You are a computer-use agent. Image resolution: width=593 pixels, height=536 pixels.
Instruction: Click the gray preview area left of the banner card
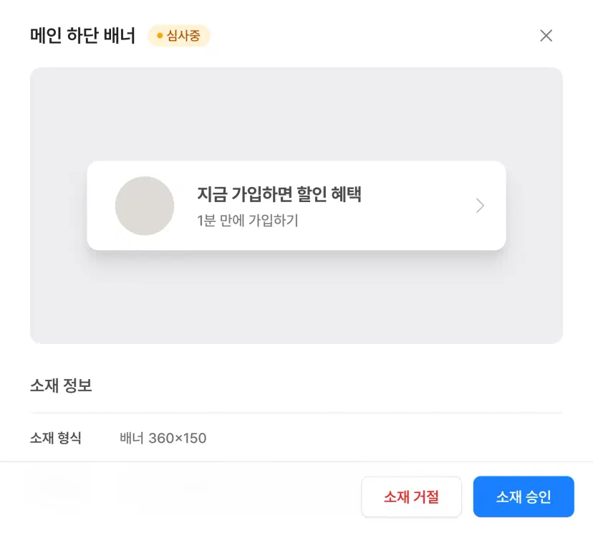click(58, 206)
